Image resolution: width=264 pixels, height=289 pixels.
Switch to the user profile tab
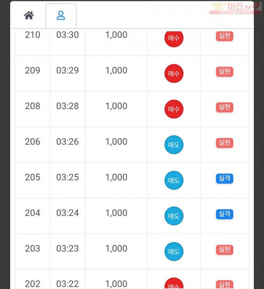pyautogui.click(x=61, y=15)
